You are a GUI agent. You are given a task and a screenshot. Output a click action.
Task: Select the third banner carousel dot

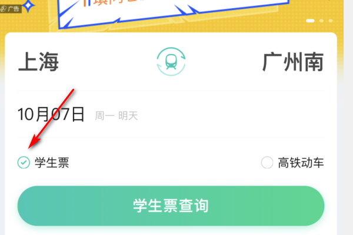(331, 21)
